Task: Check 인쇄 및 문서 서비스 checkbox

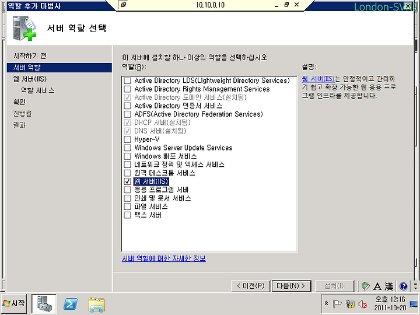Action: tap(127, 198)
